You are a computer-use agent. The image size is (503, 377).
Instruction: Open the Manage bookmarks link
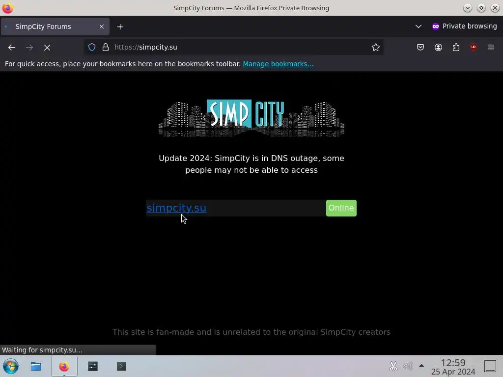click(x=278, y=64)
